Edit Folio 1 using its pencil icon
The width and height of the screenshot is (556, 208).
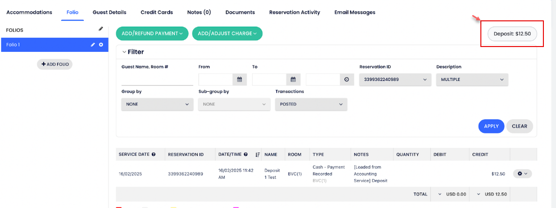pyautogui.click(x=93, y=45)
